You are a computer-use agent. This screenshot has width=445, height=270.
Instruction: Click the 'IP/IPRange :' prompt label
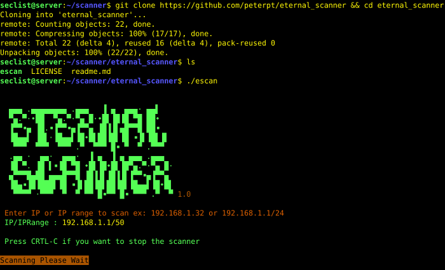[31, 222]
